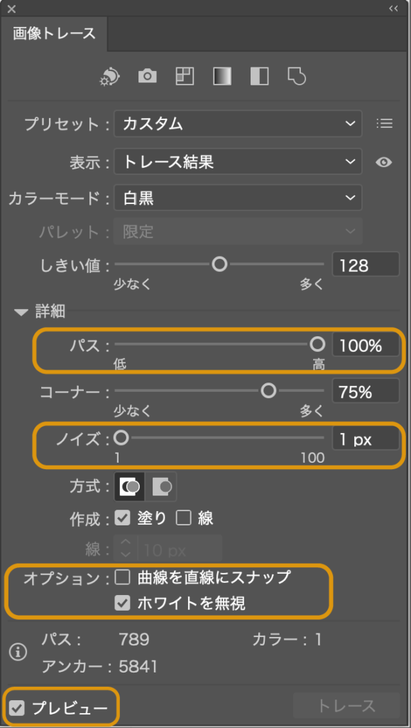Screen dimensions: 411x728
Task: Open the preset management list icon
Action: [385, 124]
